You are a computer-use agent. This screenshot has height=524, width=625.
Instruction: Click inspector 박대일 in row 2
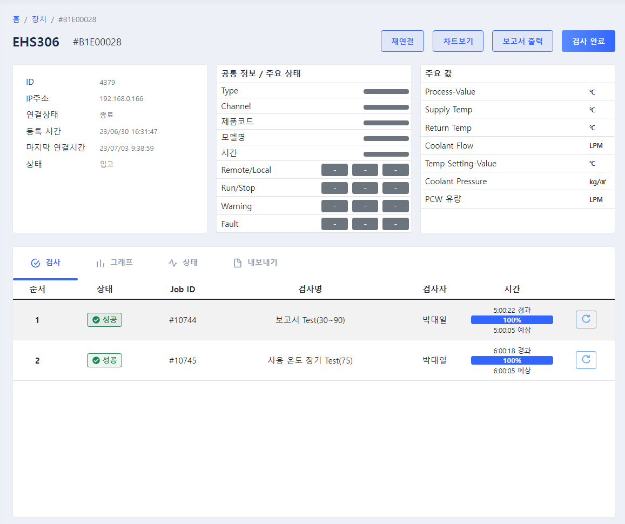click(x=434, y=361)
